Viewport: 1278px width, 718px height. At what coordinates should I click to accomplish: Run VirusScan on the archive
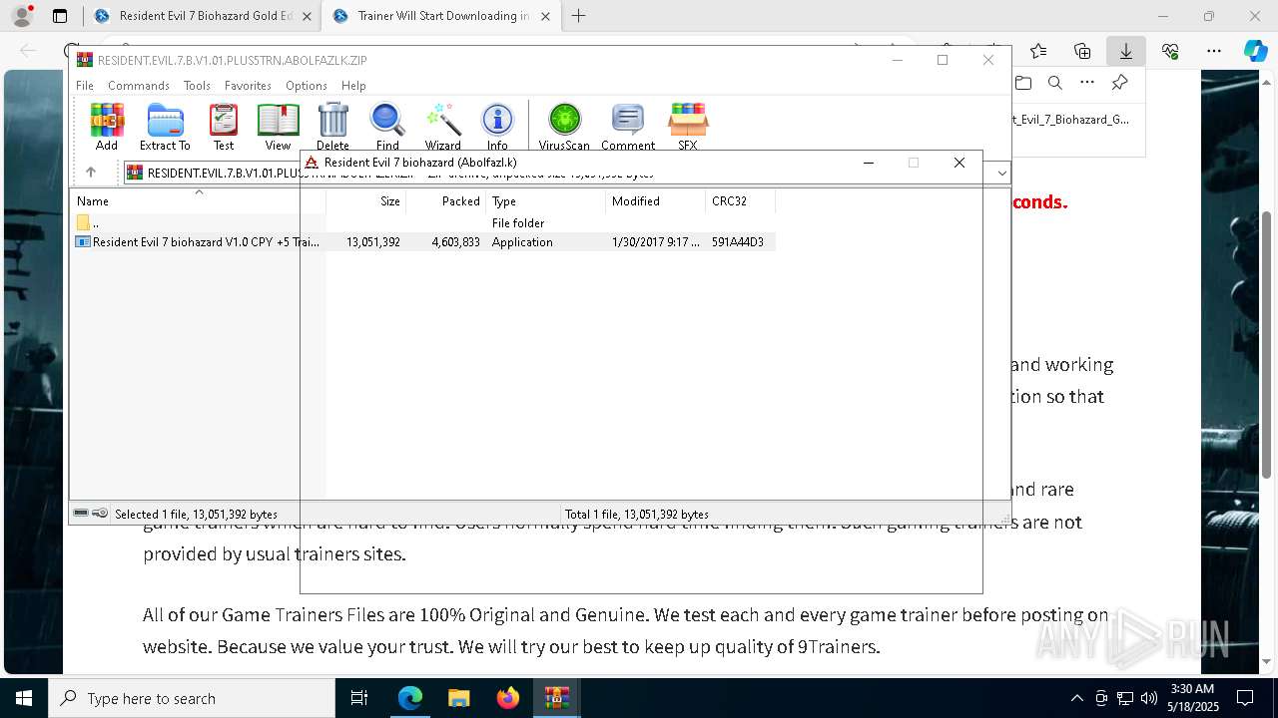[564, 127]
